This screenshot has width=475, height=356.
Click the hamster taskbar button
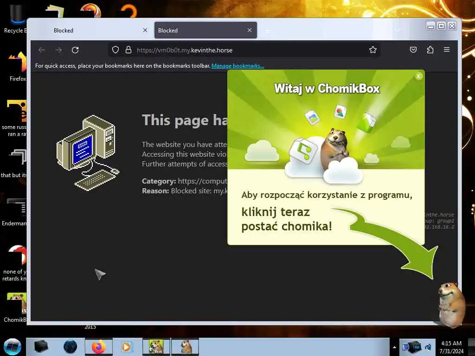point(185,347)
